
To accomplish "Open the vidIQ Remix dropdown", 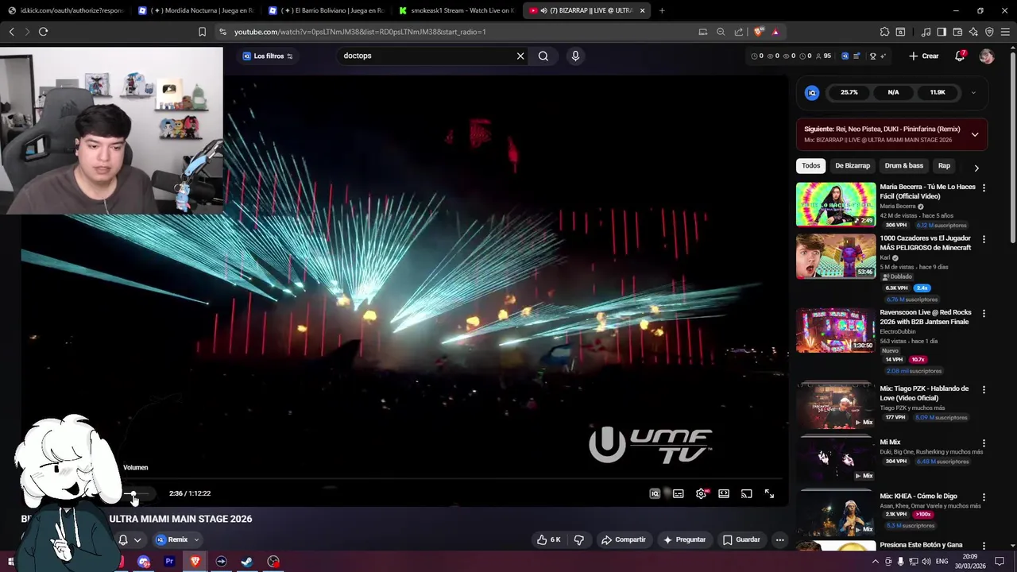I will 177,539.
